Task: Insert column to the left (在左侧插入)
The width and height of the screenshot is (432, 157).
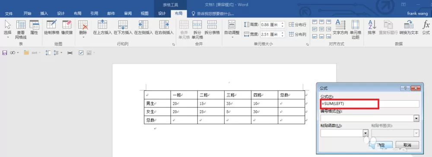Action: 143,28
